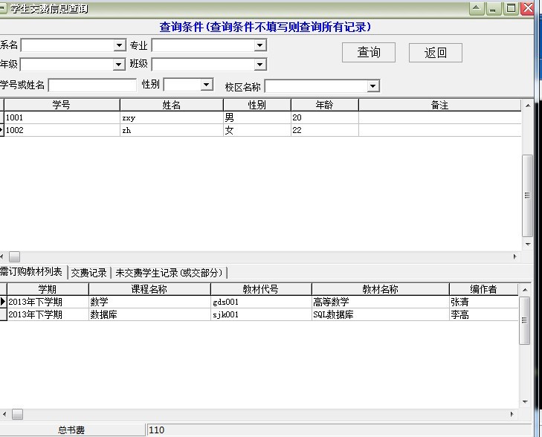Select the course cell 数据库
The height and width of the screenshot is (437, 542).
(x=149, y=314)
